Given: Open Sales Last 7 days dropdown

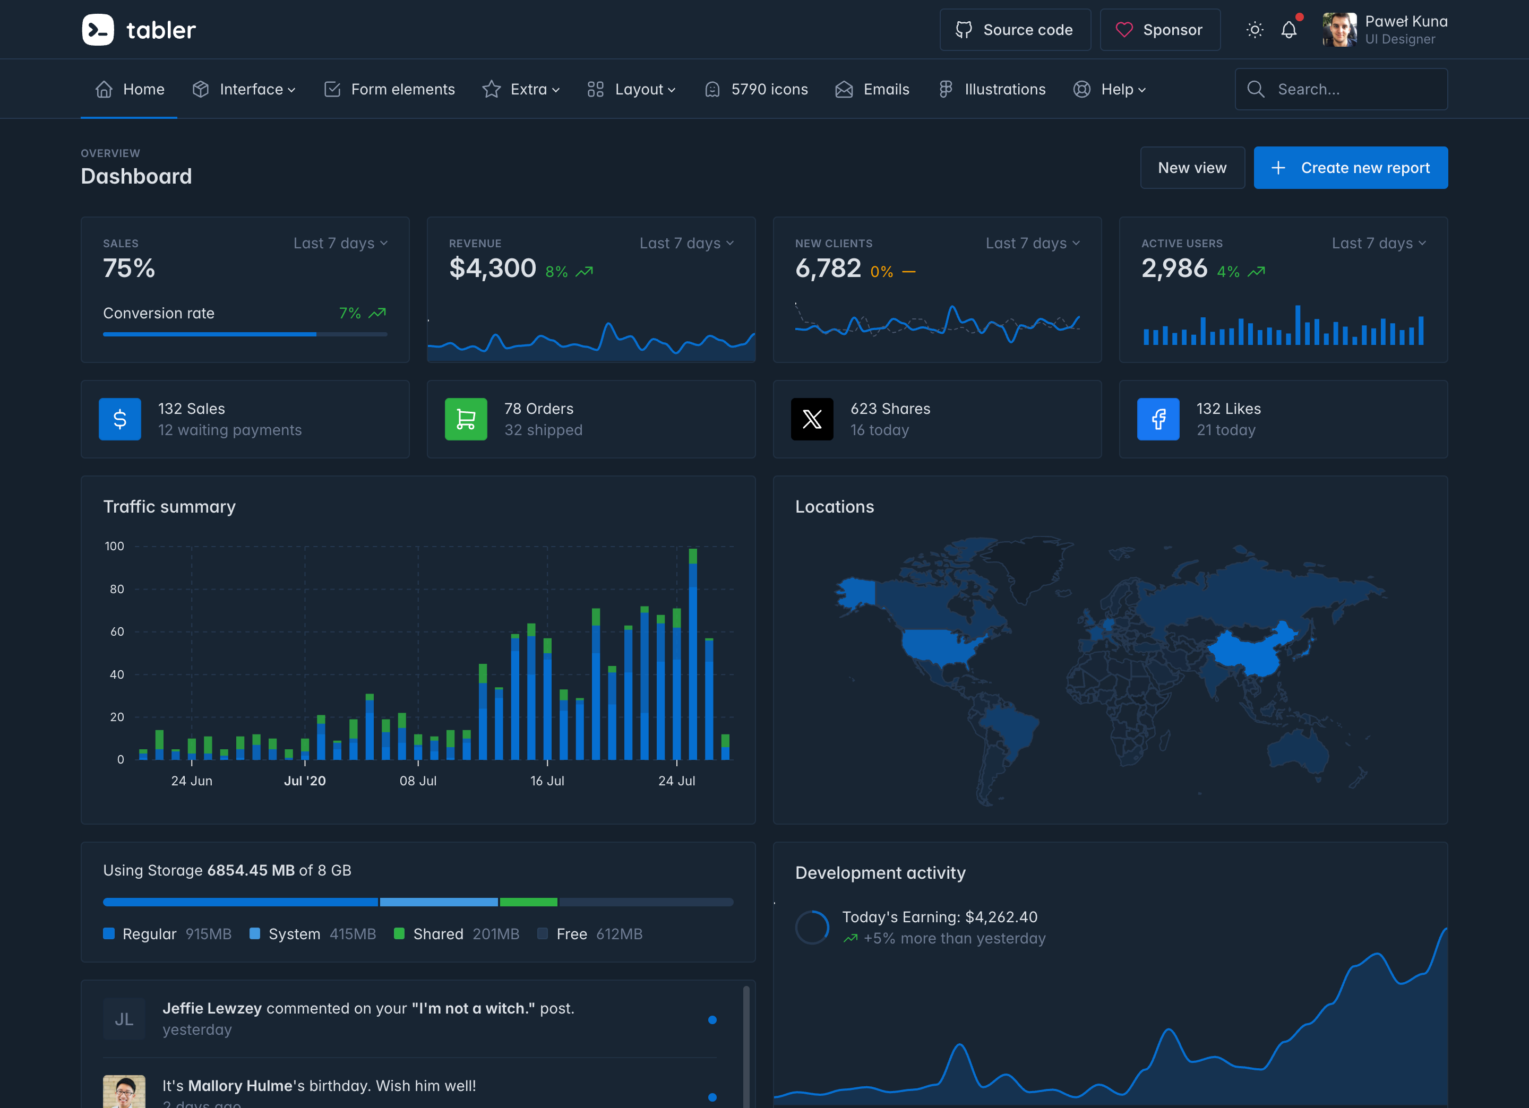Looking at the screenshot, I should (340, 243).
